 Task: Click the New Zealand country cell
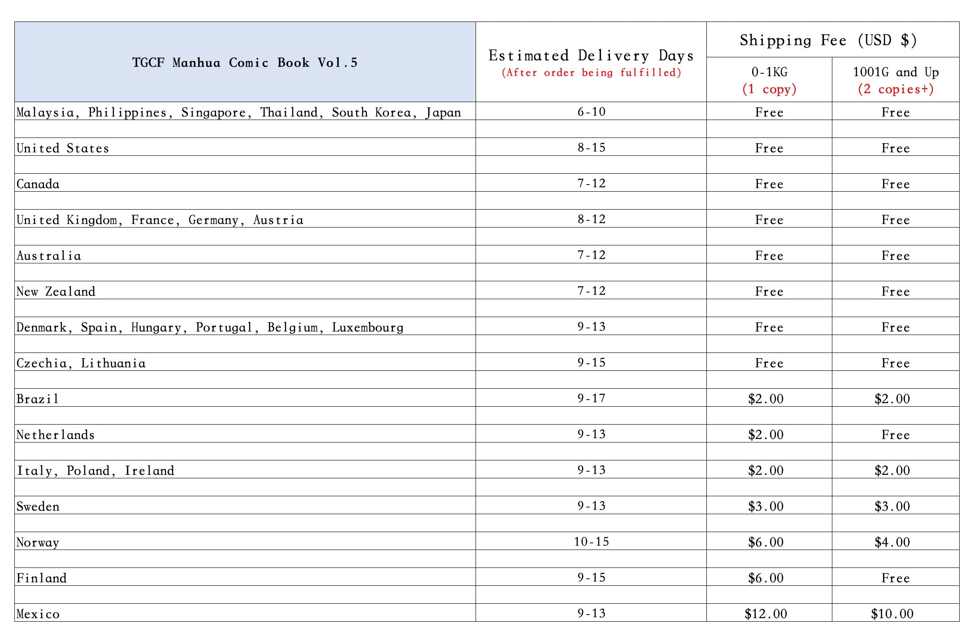click(x=56, y=291)
